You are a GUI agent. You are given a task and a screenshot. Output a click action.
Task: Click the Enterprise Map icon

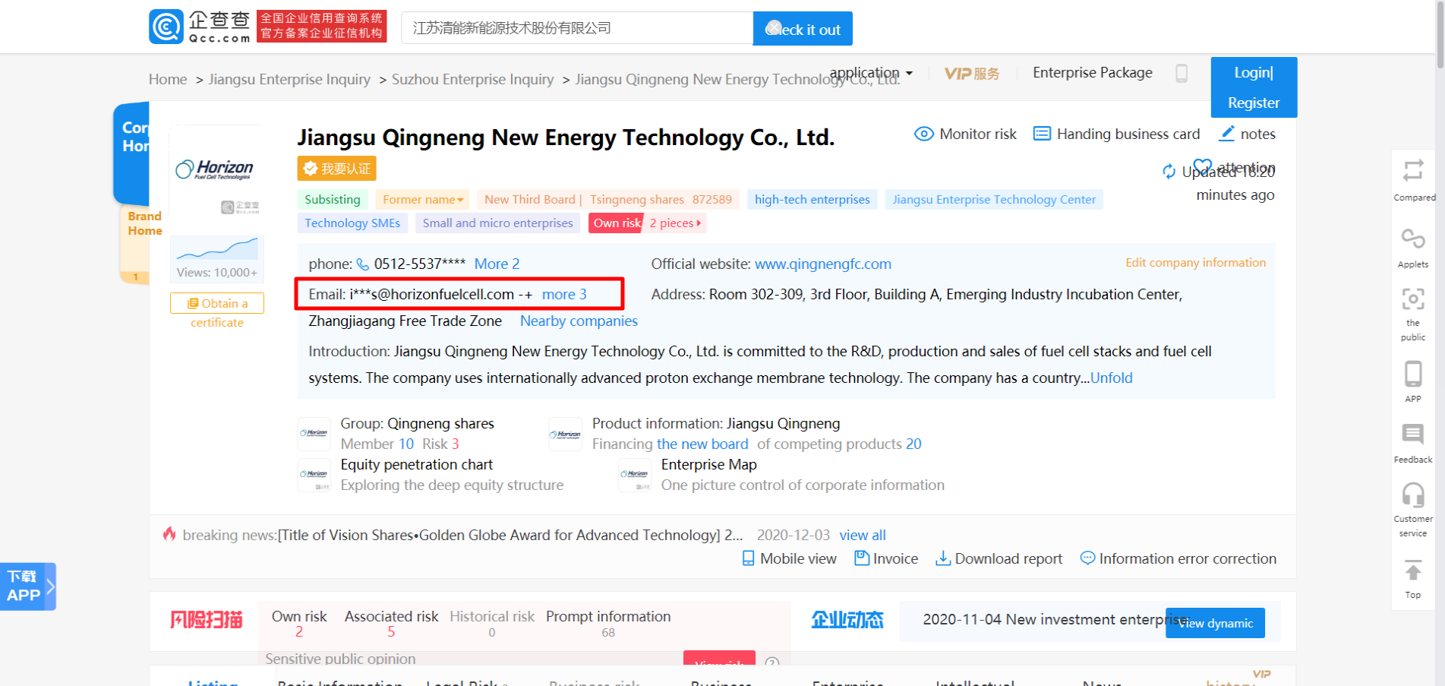point(635,475)
